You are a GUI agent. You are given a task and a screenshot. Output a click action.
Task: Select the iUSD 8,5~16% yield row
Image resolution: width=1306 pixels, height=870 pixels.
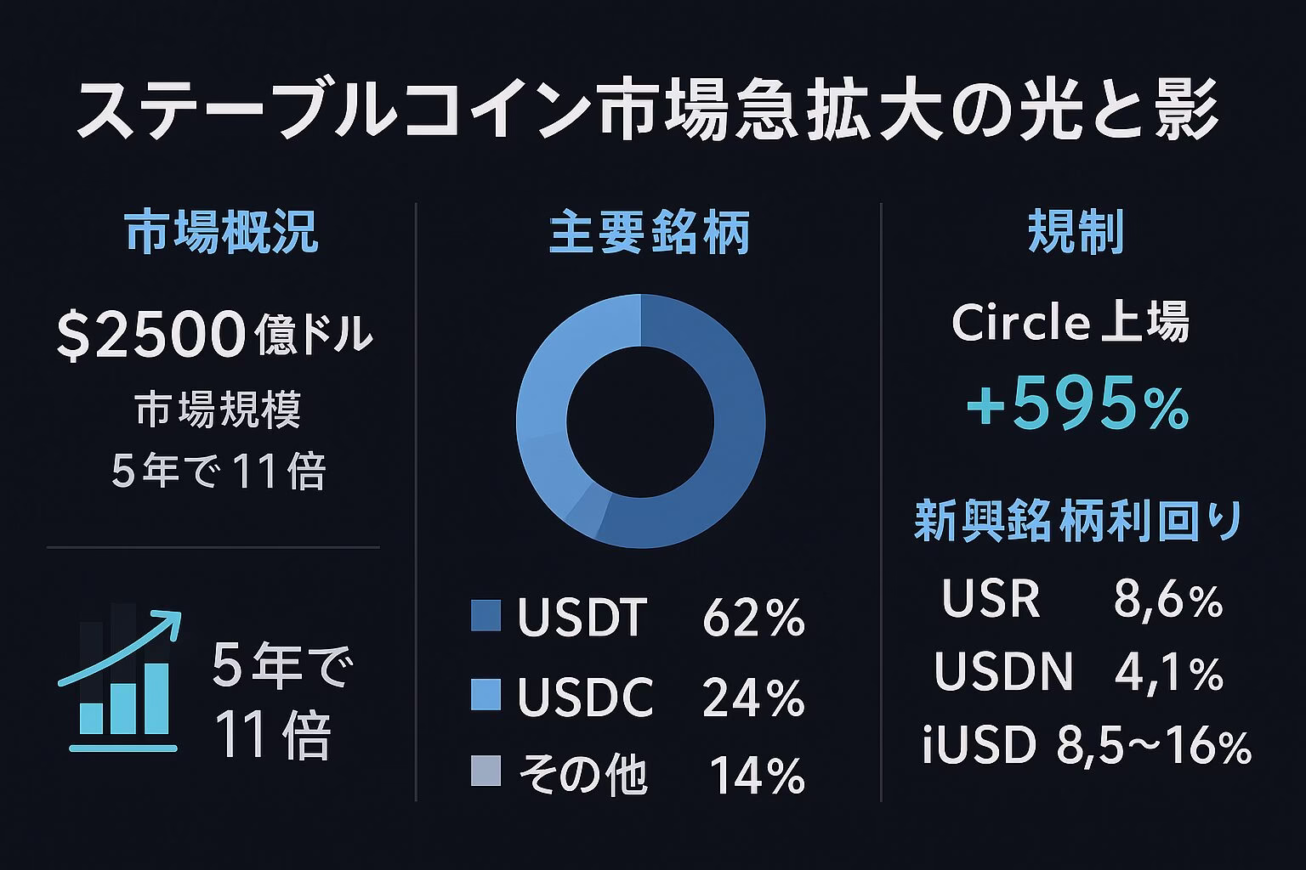pos(1087,746)
